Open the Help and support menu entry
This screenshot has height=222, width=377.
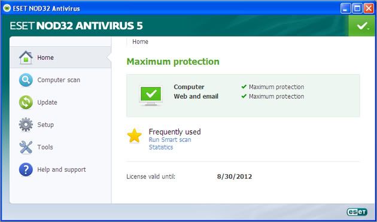point(62,169)
